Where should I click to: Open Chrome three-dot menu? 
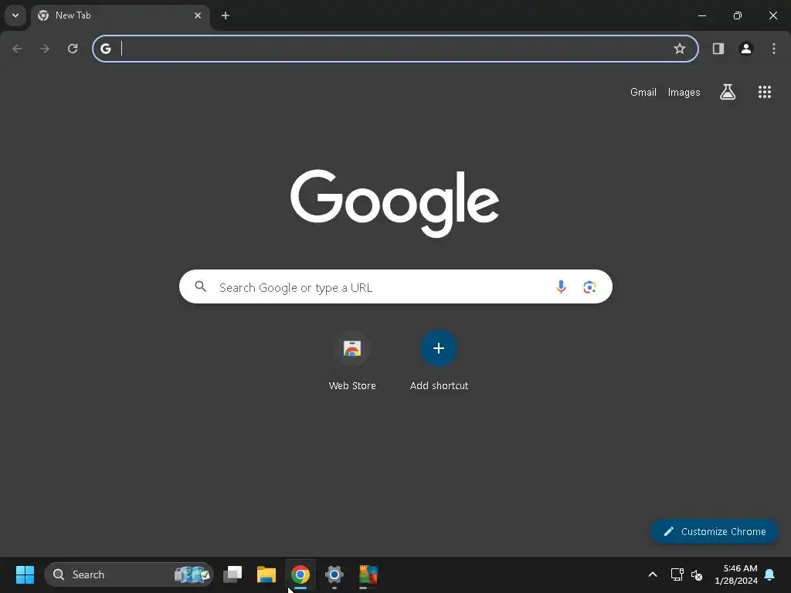coord(774,49)
